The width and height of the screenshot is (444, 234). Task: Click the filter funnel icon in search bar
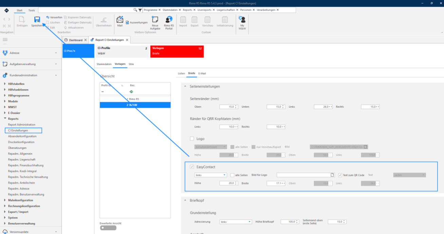[140, 10]
